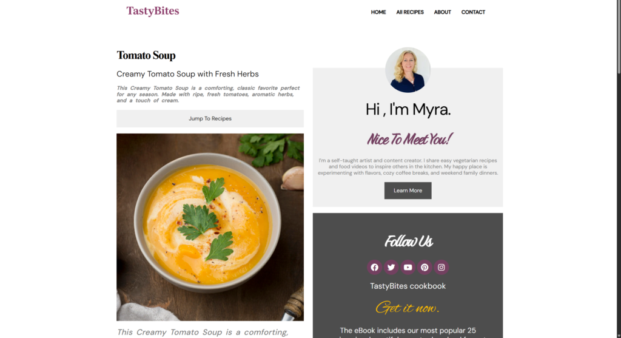Click the page's vertical scrollbar thumb
This screenshot has height=338, width=621.
pos(619,36)
